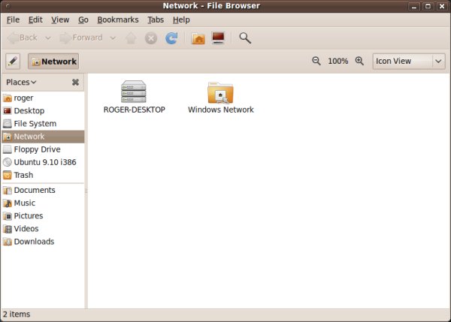Image resolution: width=451 pixels, height=322 pixels.
Task: Open the Pictures bookmark
Action: click(x=43, y=215)
